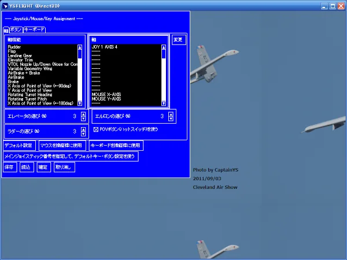Screen dimensions: 347x260
Task: Select VTOL Nozzle Up/Down entry
Action: click(42, 64)
